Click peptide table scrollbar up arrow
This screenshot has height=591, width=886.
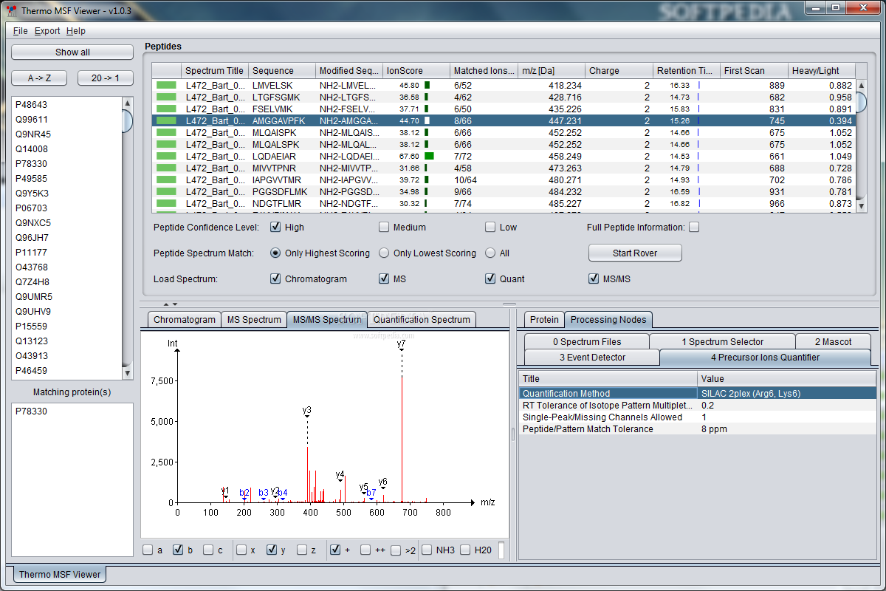[862, 84]
